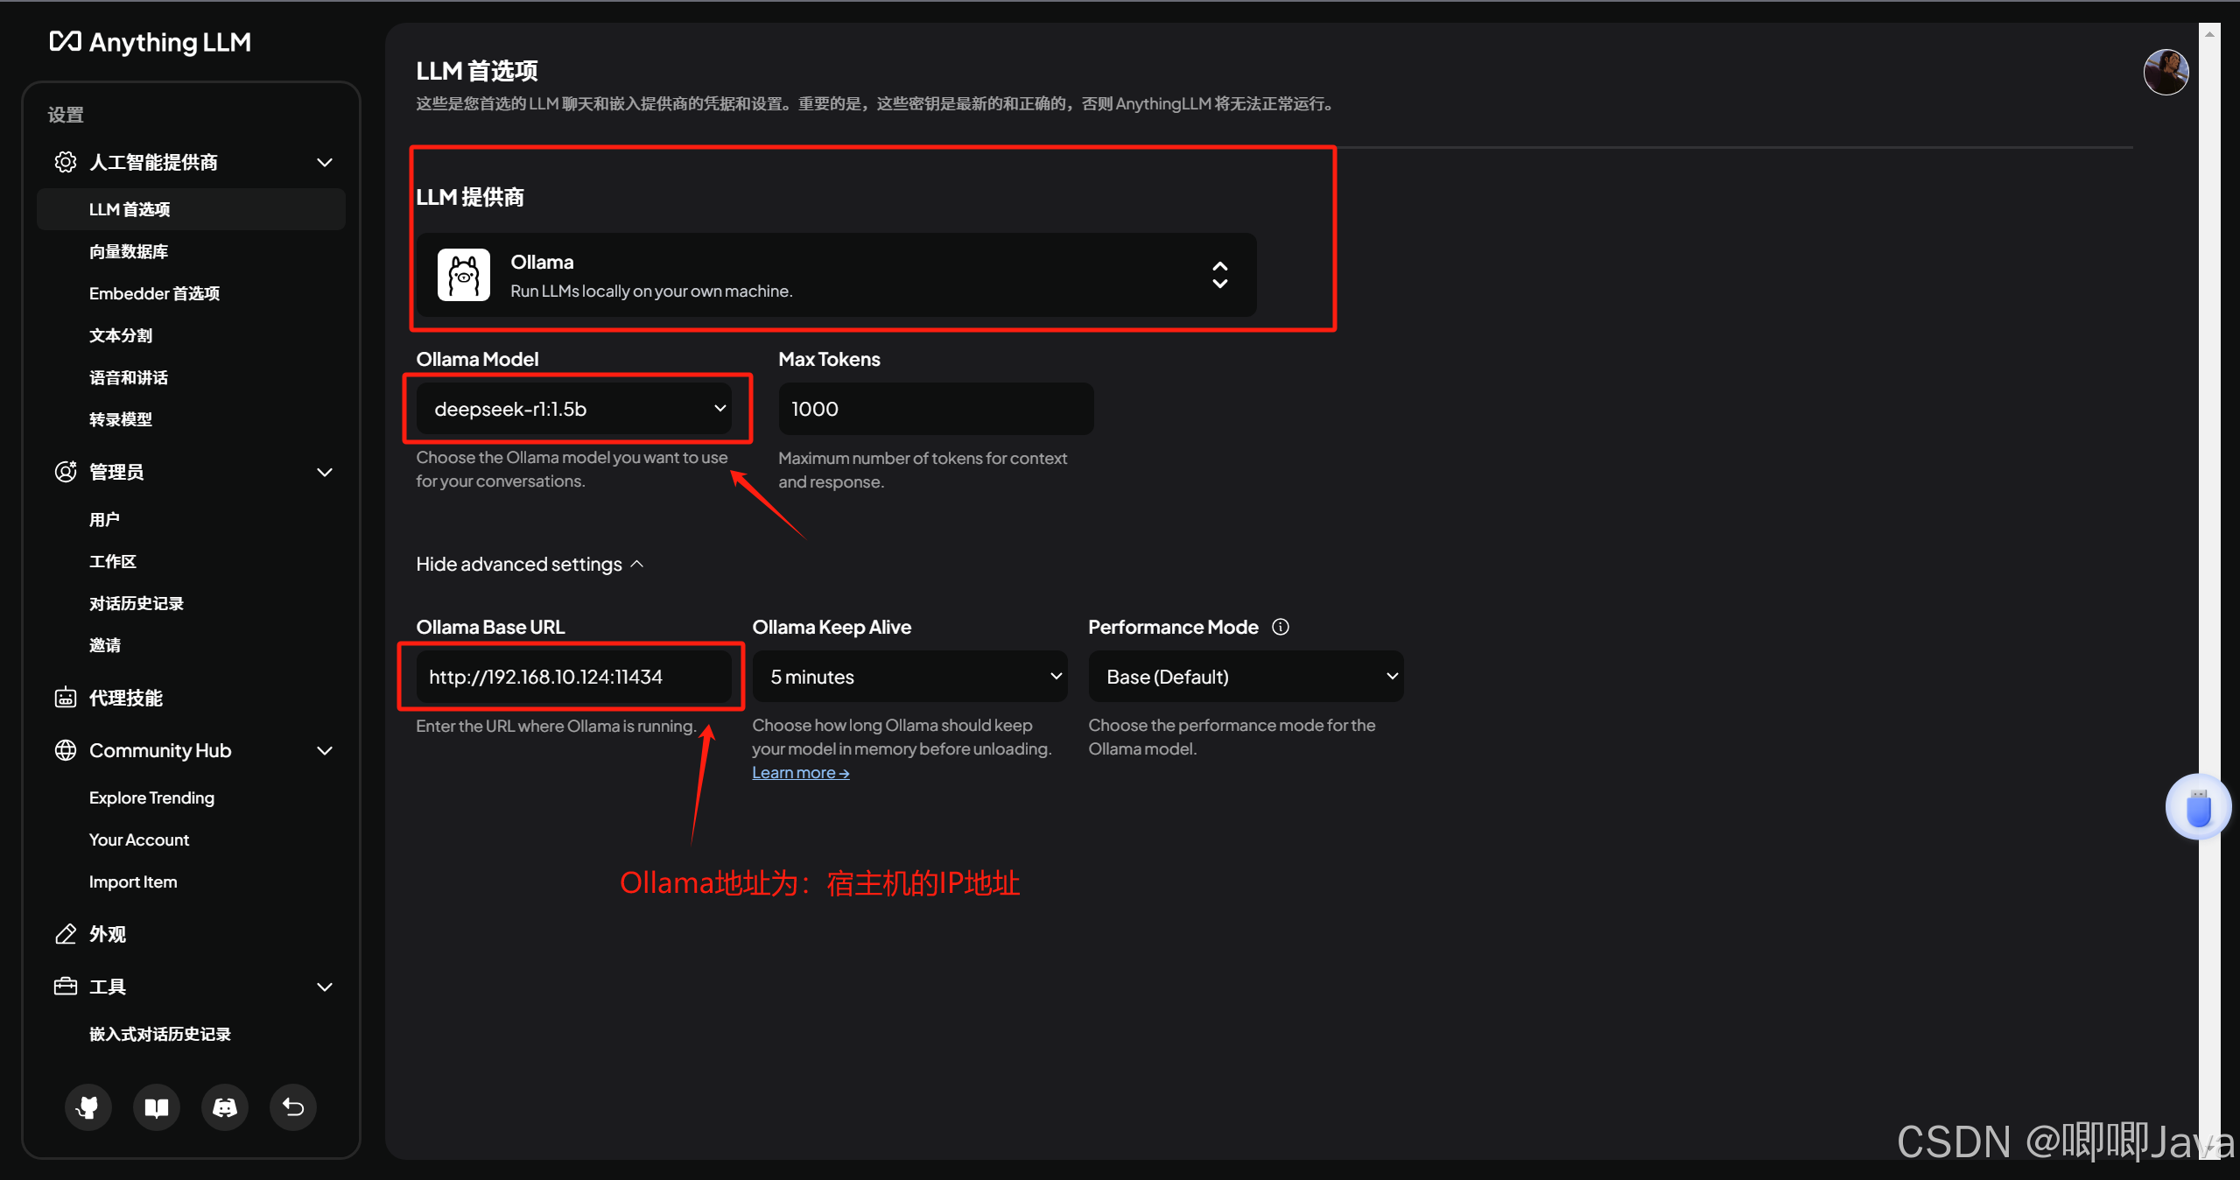The width and height of the screenshot is (2240, 1180).
Task: Click the Learn more link
Action: (x=800, y=772)
